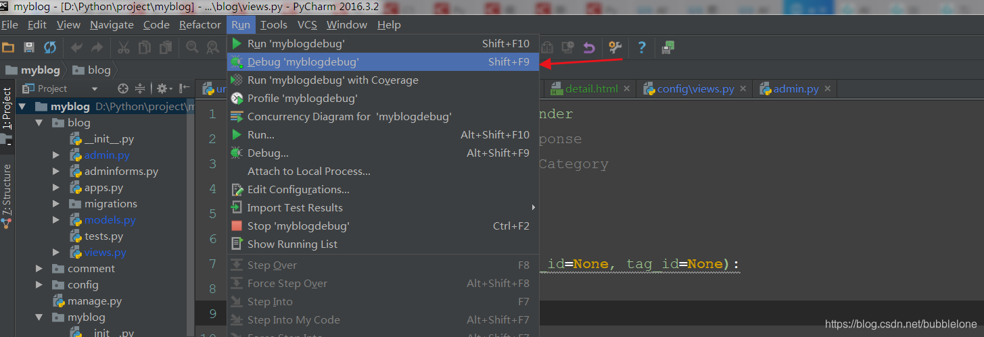Click the Copy icon in toolbar
984x337 pixels.
145,47
